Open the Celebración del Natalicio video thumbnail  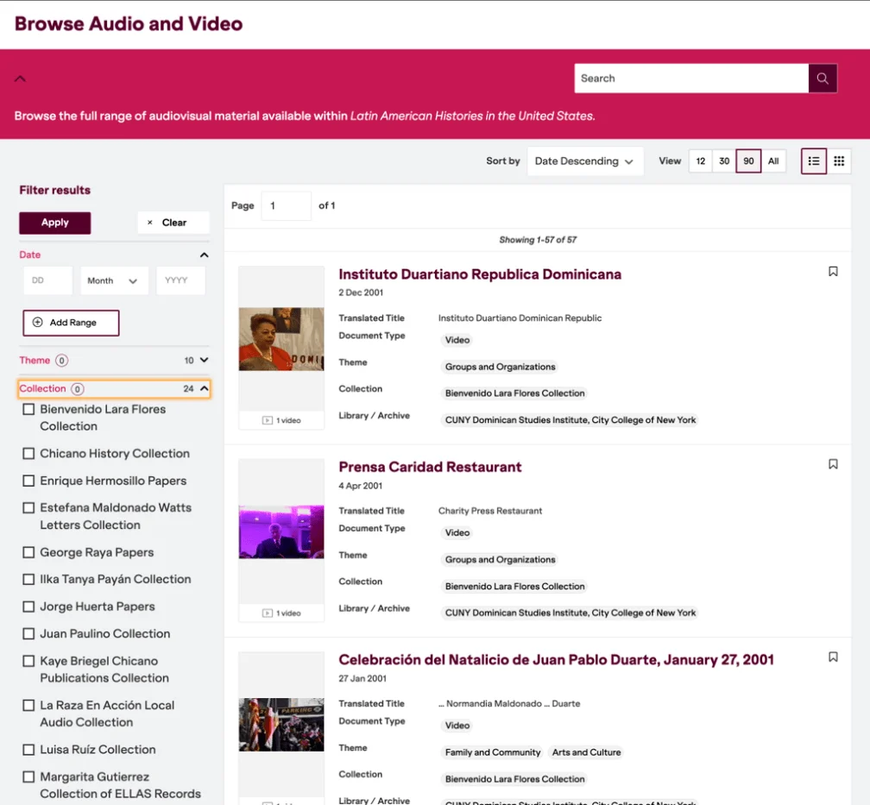click(x=281, y=725)
